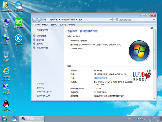Click the 萝卜家园 LUOB manufacturer logo
Image resolution: width=162 pixels, height=122 pixels.
point(142,75)
